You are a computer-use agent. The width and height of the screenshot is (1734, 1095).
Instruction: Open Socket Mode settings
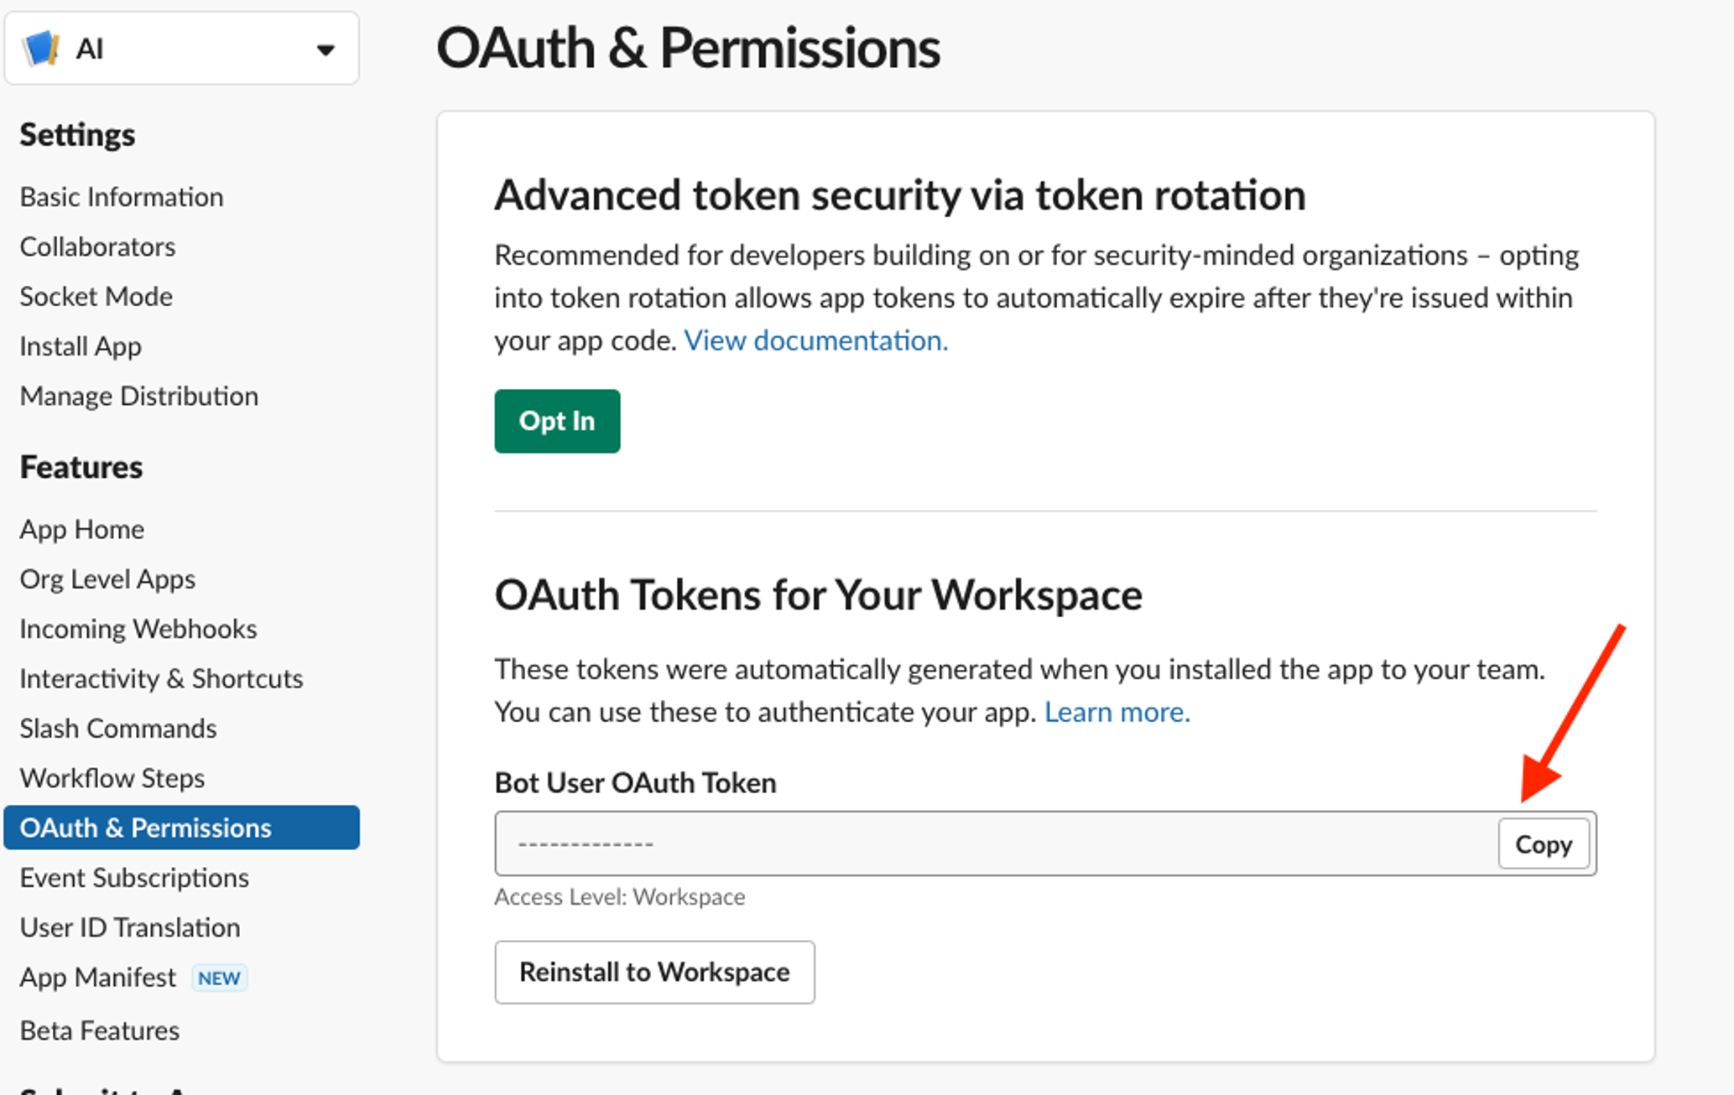point(96,296)
